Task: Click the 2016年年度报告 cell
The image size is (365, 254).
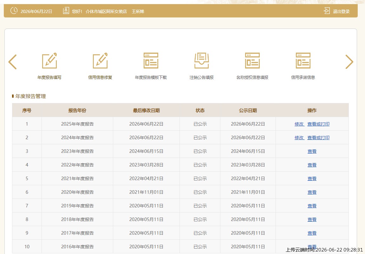Action: pos(77,247)
